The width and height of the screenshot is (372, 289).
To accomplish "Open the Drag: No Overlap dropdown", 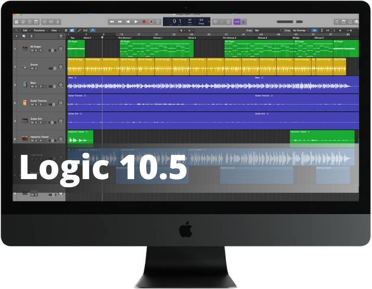I will pos(300,30).
